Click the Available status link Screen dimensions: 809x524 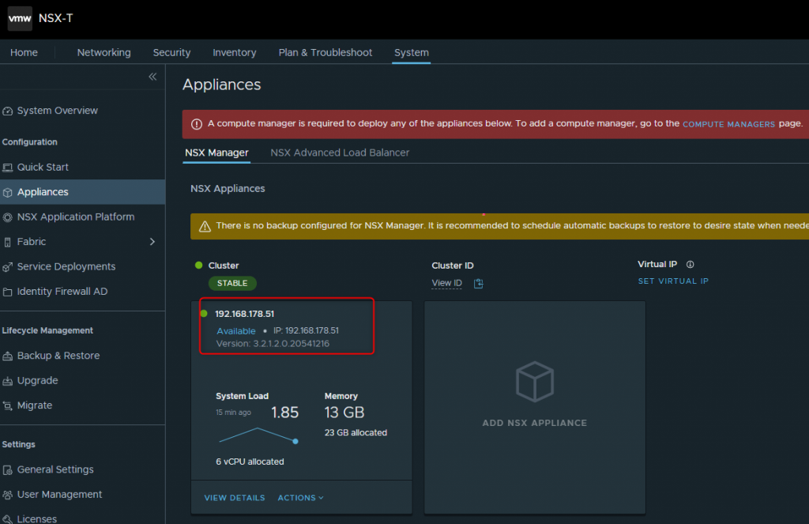pyautogui.click(x=235, y=331)
